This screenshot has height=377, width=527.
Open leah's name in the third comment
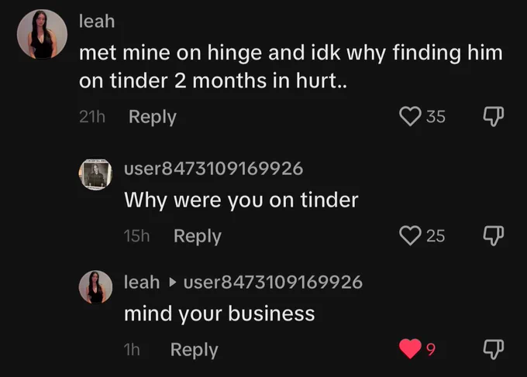tap(142, 282)
